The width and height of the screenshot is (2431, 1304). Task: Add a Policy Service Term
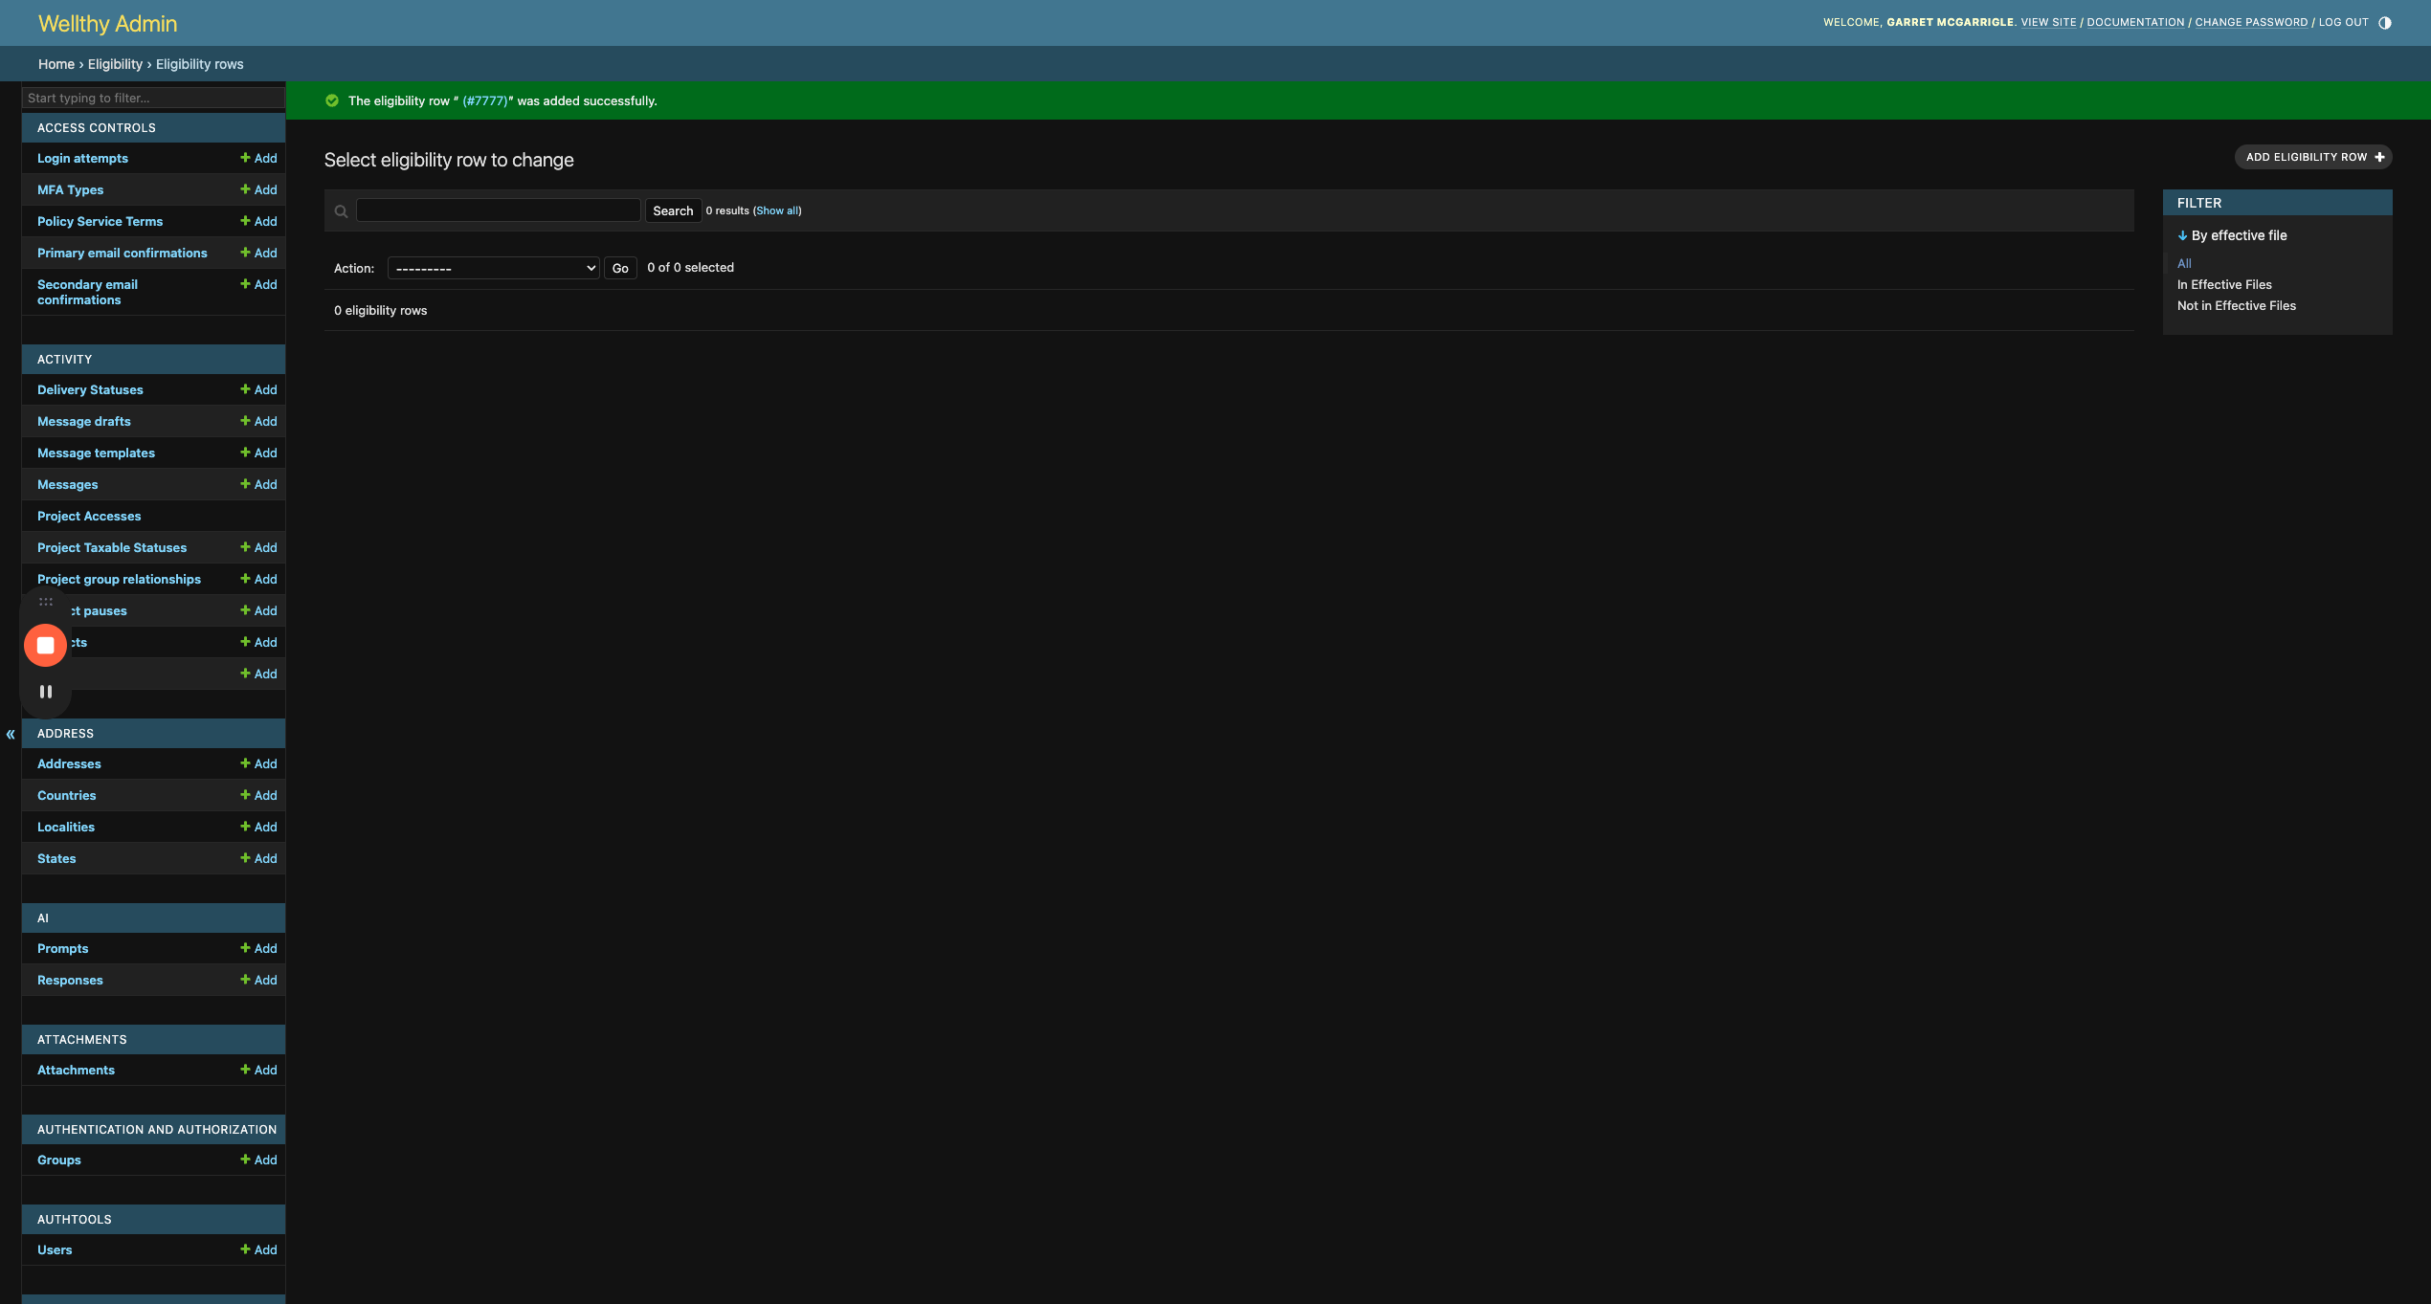pos(258,221)
